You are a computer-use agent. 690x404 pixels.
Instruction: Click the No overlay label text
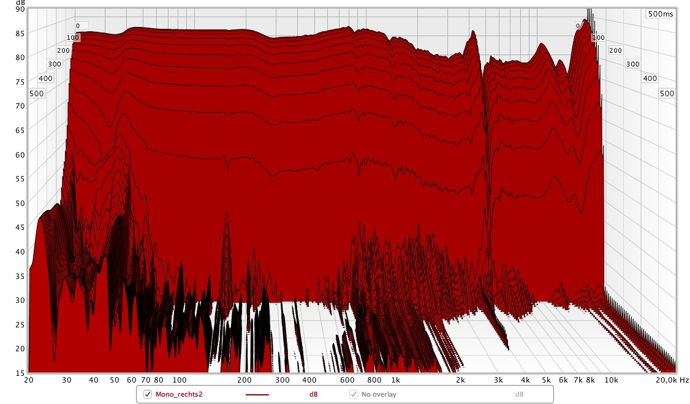pyautogui.click(x=379, y=394)
